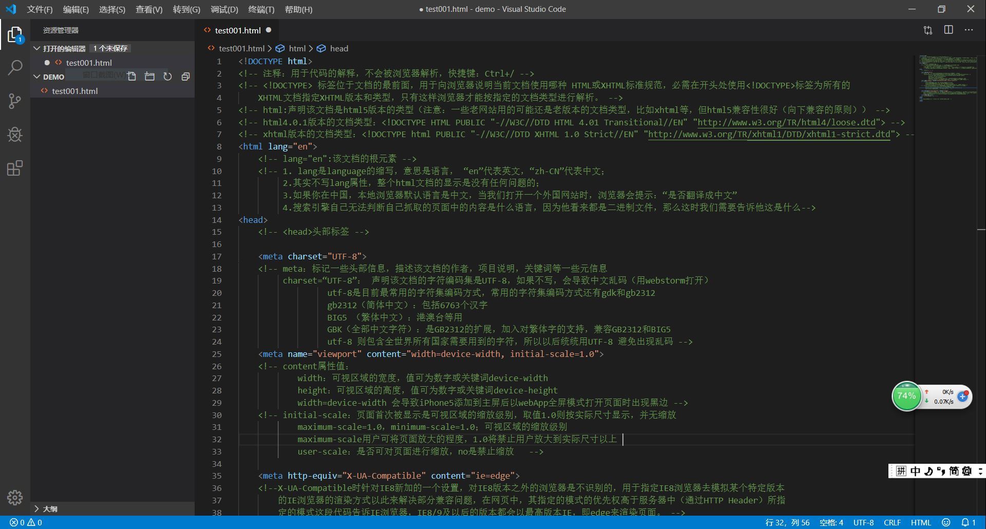Viewport: 986px width, 529px height.
Task: Change language mode HTML in status bar
Action: [x=921, y=522]
